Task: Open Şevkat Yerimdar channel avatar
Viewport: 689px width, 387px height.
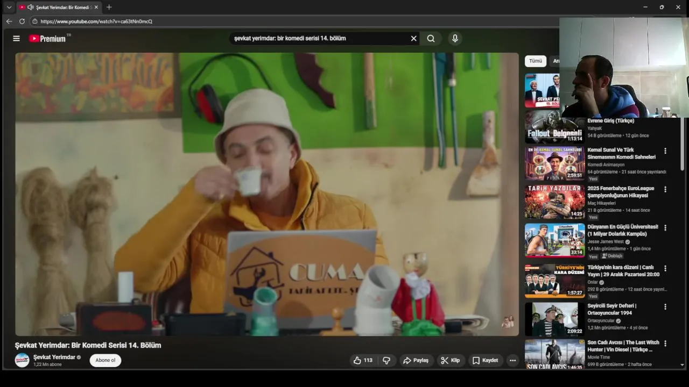Action: [22, 360]
